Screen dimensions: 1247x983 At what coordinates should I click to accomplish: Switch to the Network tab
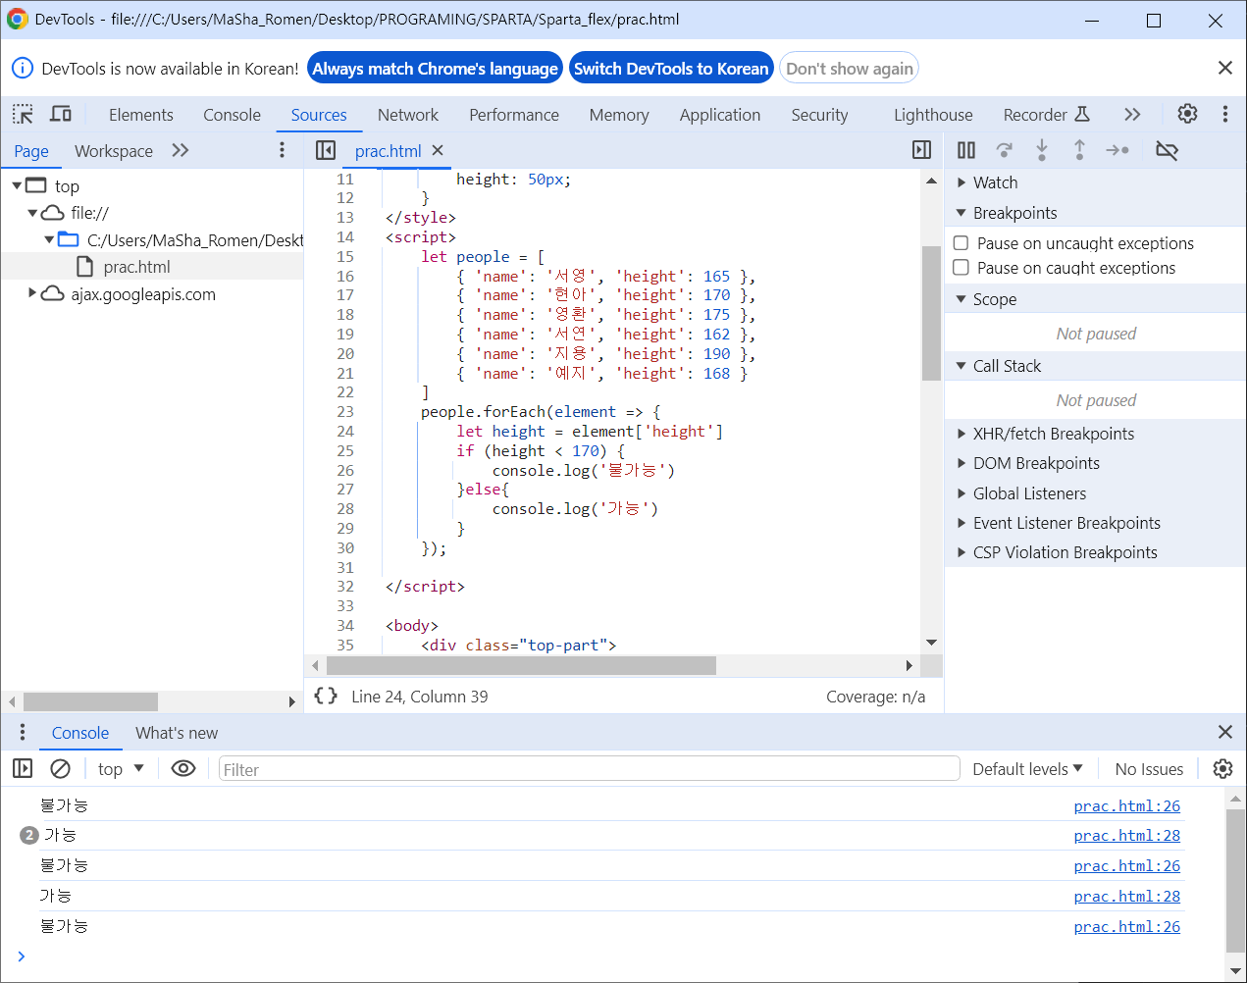tap(407, 115)
